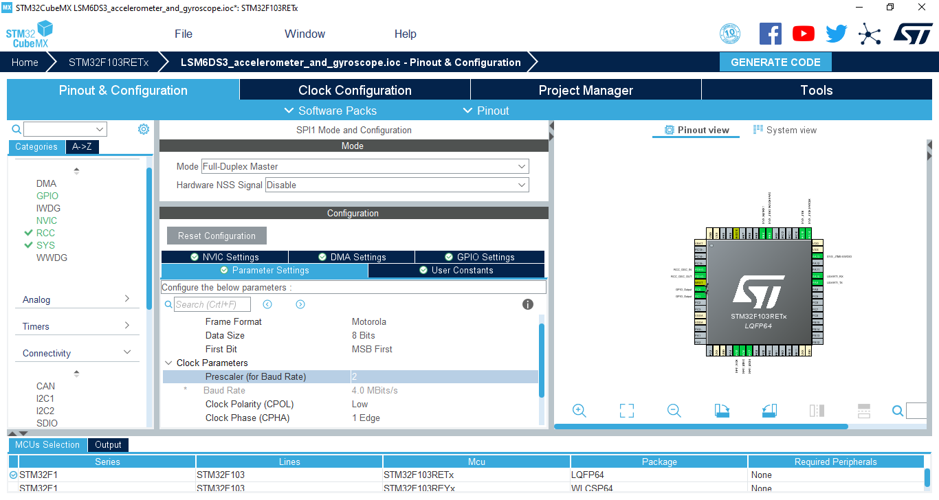Select the Parameter Settings tab
The width and height of the screenshot is (939, 500).
pyautogui.click(x=265, y=271)
